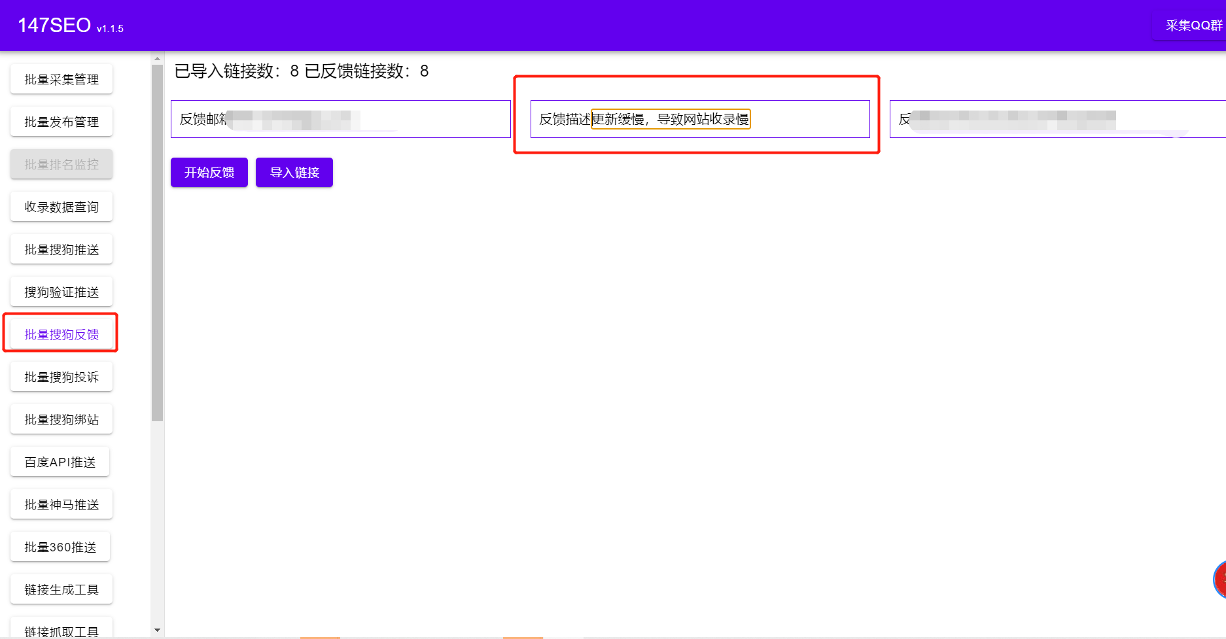Viewport: 1226px width, 639px height.
Task: Open 批量搜狗投诉 page
Action: (61, 377)
